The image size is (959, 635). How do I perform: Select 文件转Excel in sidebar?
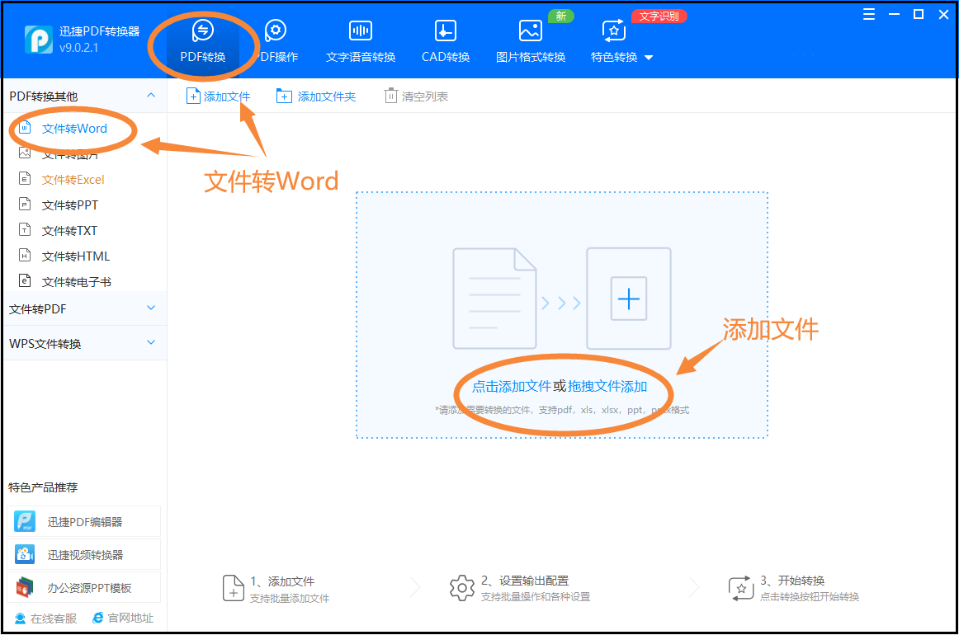pyautogui.click(x=73, y=179)
